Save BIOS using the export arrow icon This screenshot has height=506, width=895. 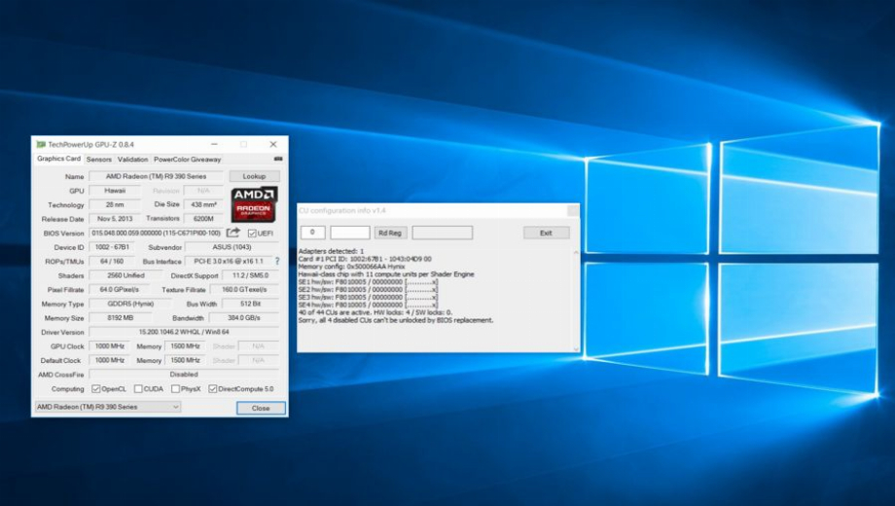[x=233, y=233]
